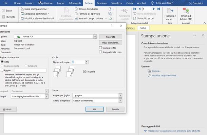Click Stampa link in Stampa unione pane
This screenshot has width=207, height=135.
(156, 71)
